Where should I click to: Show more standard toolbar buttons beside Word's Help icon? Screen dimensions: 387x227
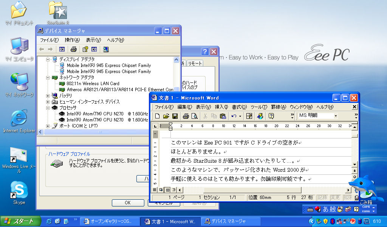click(x=293, y=116)
